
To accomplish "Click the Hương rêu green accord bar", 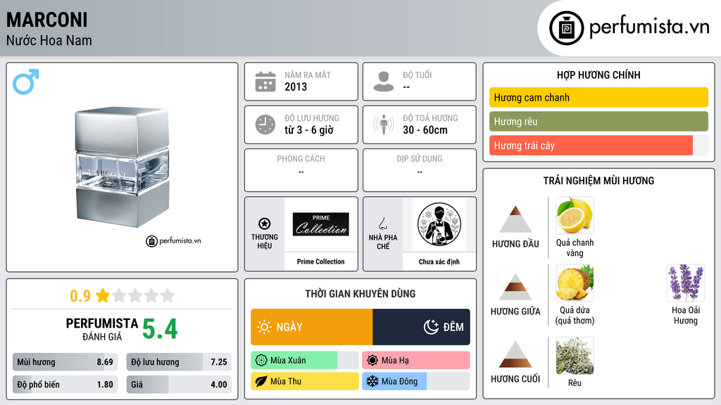I will click(x=598, y=121).
